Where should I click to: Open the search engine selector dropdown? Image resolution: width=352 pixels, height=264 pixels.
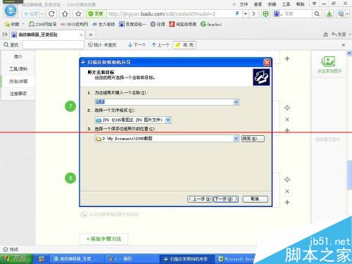(277, 14)
